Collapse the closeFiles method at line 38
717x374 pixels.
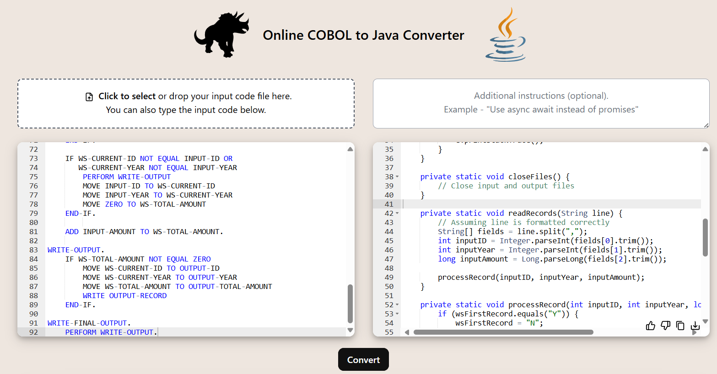(397, 177)
